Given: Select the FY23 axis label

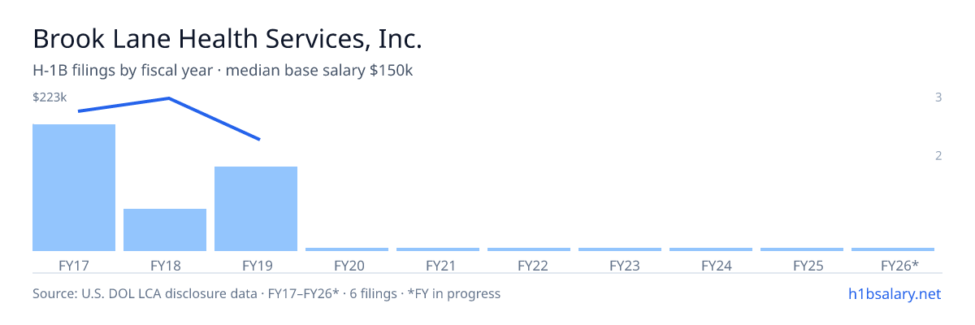Looking at the screenshot, I should [x=620, y=266].
